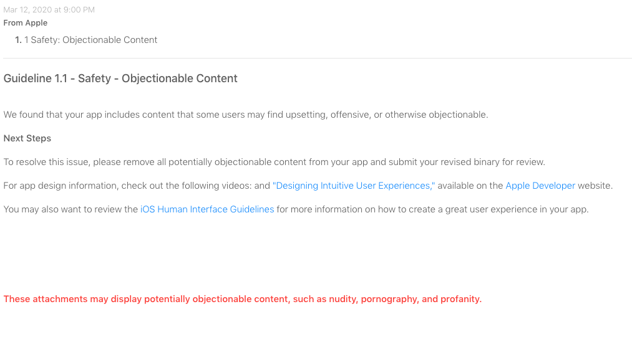Open the "Designing Intuitive User Experiences" link

point(354,186)
